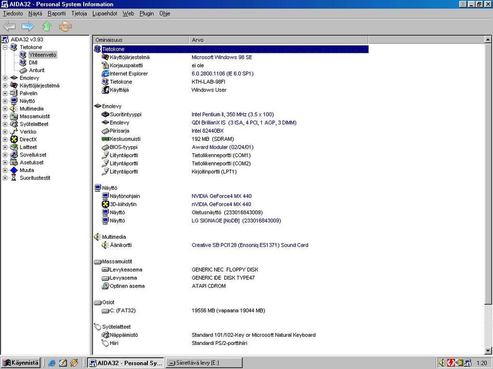The width and height of the screenshot is (493, 369).
Task: Open Intel 82440BX chipset link
Action: [207, 131]
